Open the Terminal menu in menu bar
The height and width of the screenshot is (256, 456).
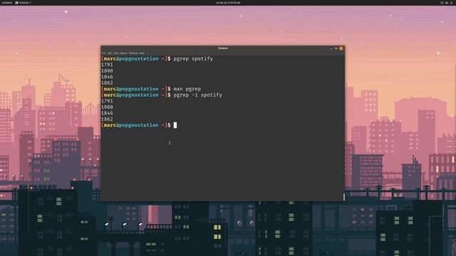click(133, 53)
